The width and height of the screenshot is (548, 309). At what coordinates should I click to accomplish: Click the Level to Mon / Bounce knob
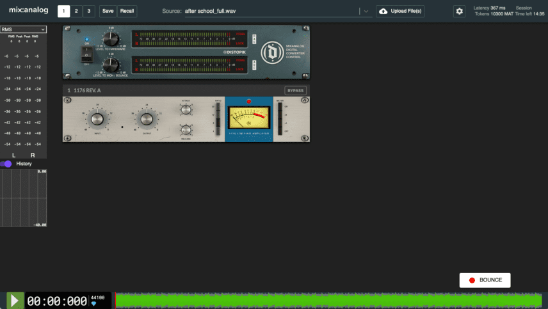tap(111, 65)
